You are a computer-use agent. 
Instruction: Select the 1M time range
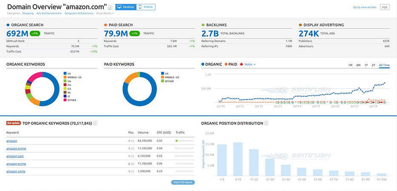351,65
